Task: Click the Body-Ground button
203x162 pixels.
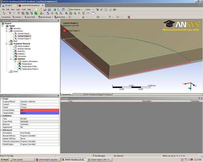Action: (x=45, y=17)
